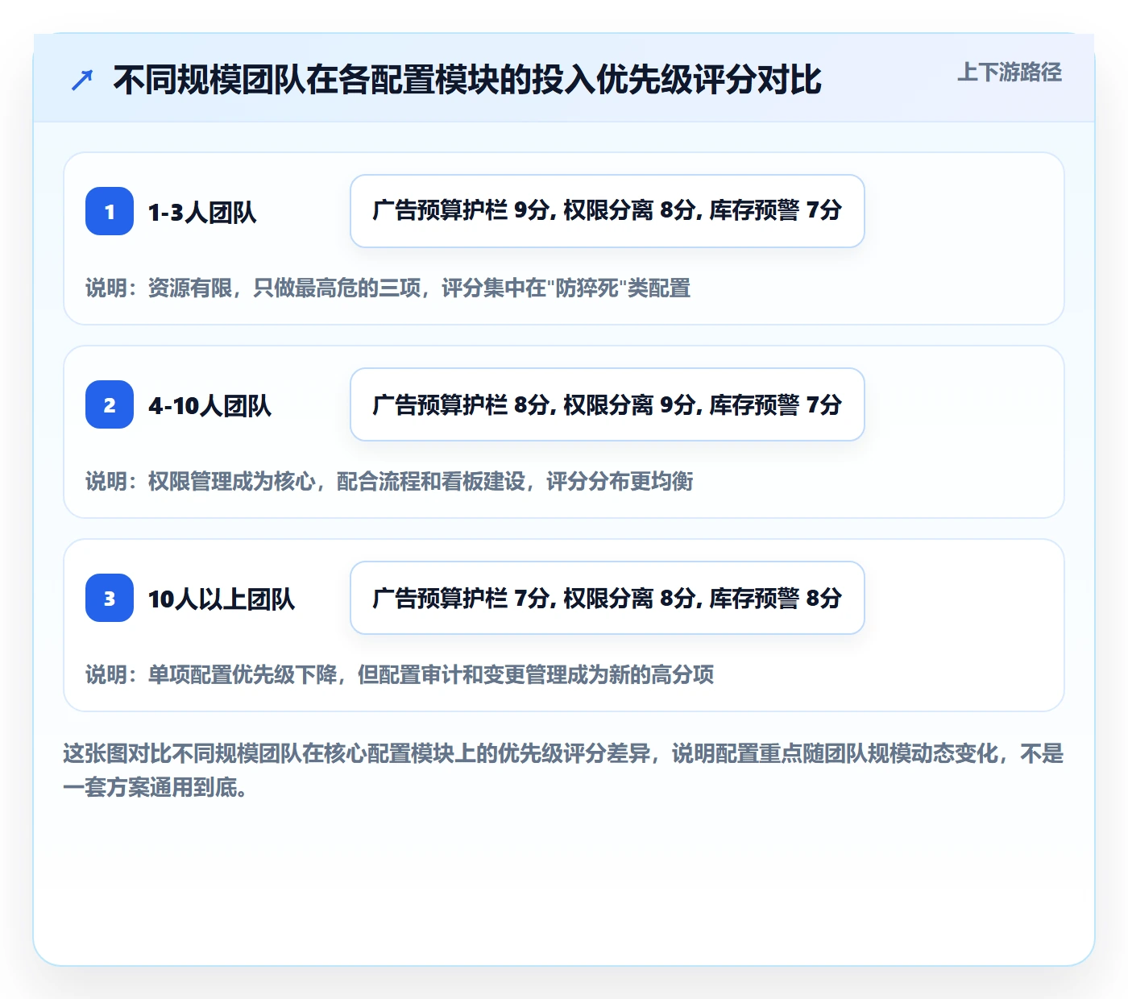Click the score box starting 广告预算护栏 8分
The image size is (1128, 999).
[x=608, y=404]
